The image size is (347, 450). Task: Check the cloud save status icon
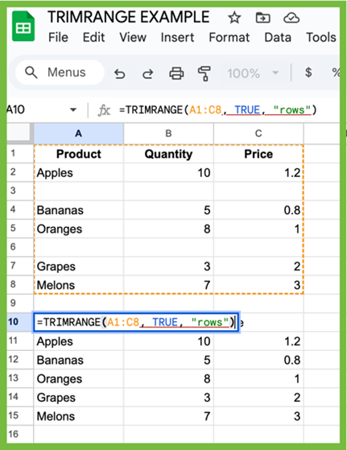pos(291,18)
